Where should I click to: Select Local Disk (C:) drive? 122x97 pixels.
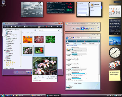77,49
